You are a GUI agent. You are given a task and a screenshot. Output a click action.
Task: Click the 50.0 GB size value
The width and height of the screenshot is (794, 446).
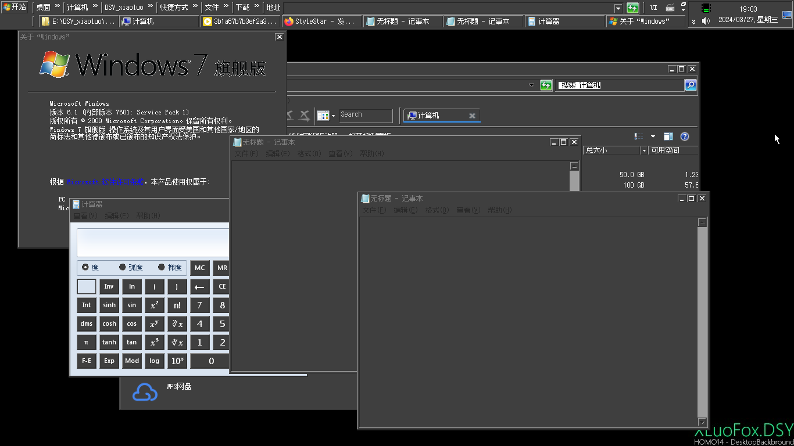(632, 175)
